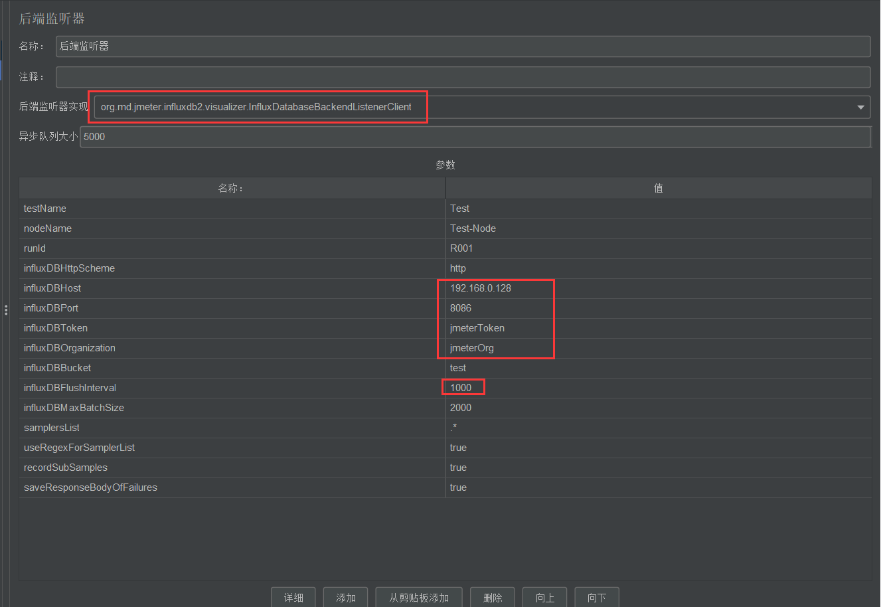
Task: Select the influxDBOrganization value jmeterOrg
Action: click(472, 348)
